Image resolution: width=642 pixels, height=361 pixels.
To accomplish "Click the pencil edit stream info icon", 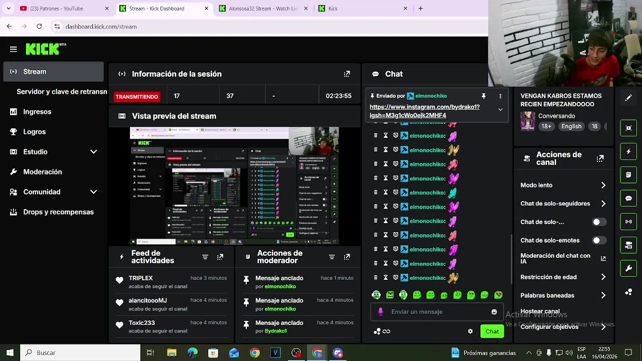I will coord(628,98).
